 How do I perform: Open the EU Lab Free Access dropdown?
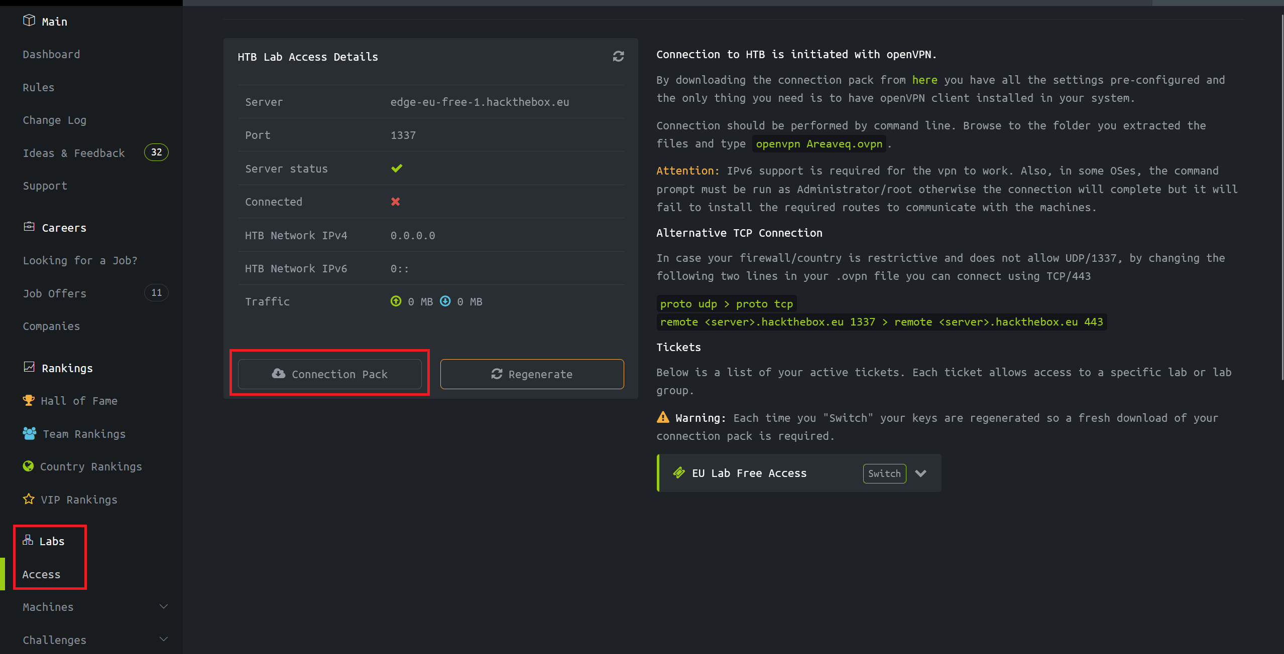[x=921, y=473]
